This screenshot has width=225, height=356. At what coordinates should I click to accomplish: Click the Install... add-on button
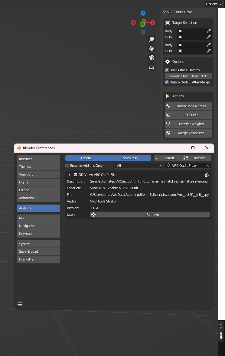coord(168,158)
